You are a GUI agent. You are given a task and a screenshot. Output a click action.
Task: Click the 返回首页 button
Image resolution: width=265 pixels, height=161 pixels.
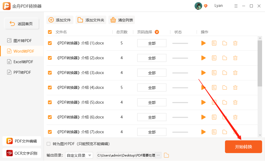22,24
